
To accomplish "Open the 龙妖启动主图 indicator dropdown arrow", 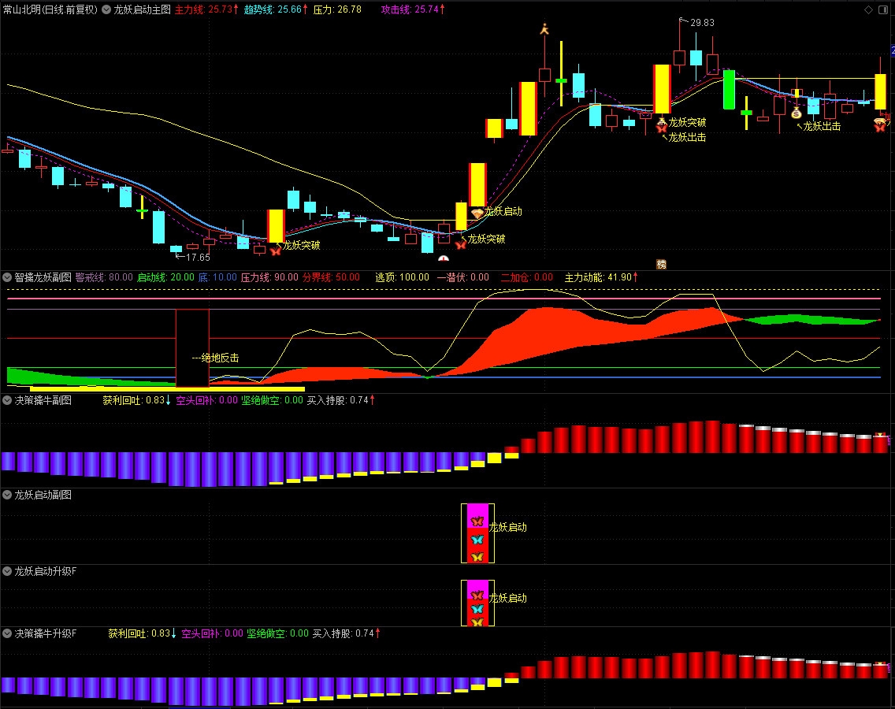I will pyautogui.click(x=106, y=9).
